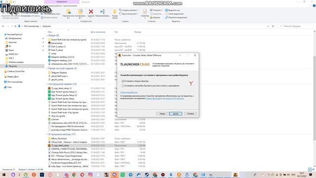Go back with Explorer back arrow

(3, 26)
